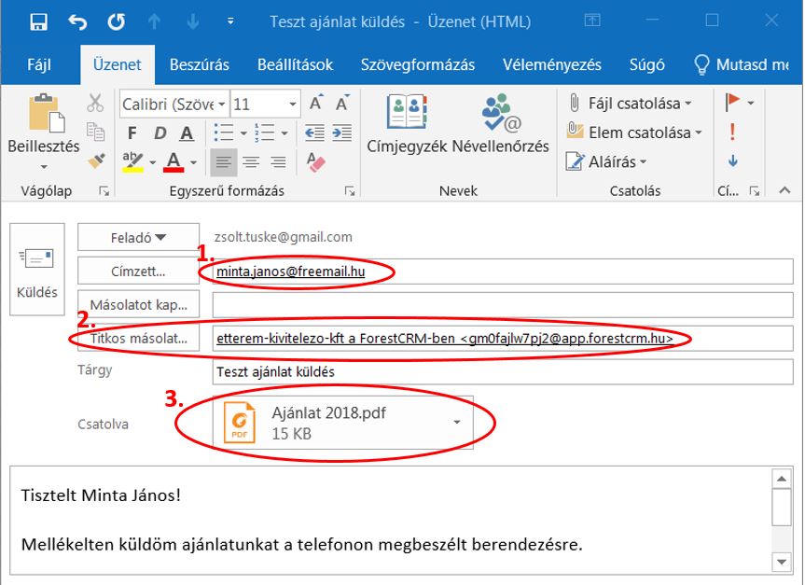Click the red font color swatch
The image size is (805, 585).
(173, 162)
